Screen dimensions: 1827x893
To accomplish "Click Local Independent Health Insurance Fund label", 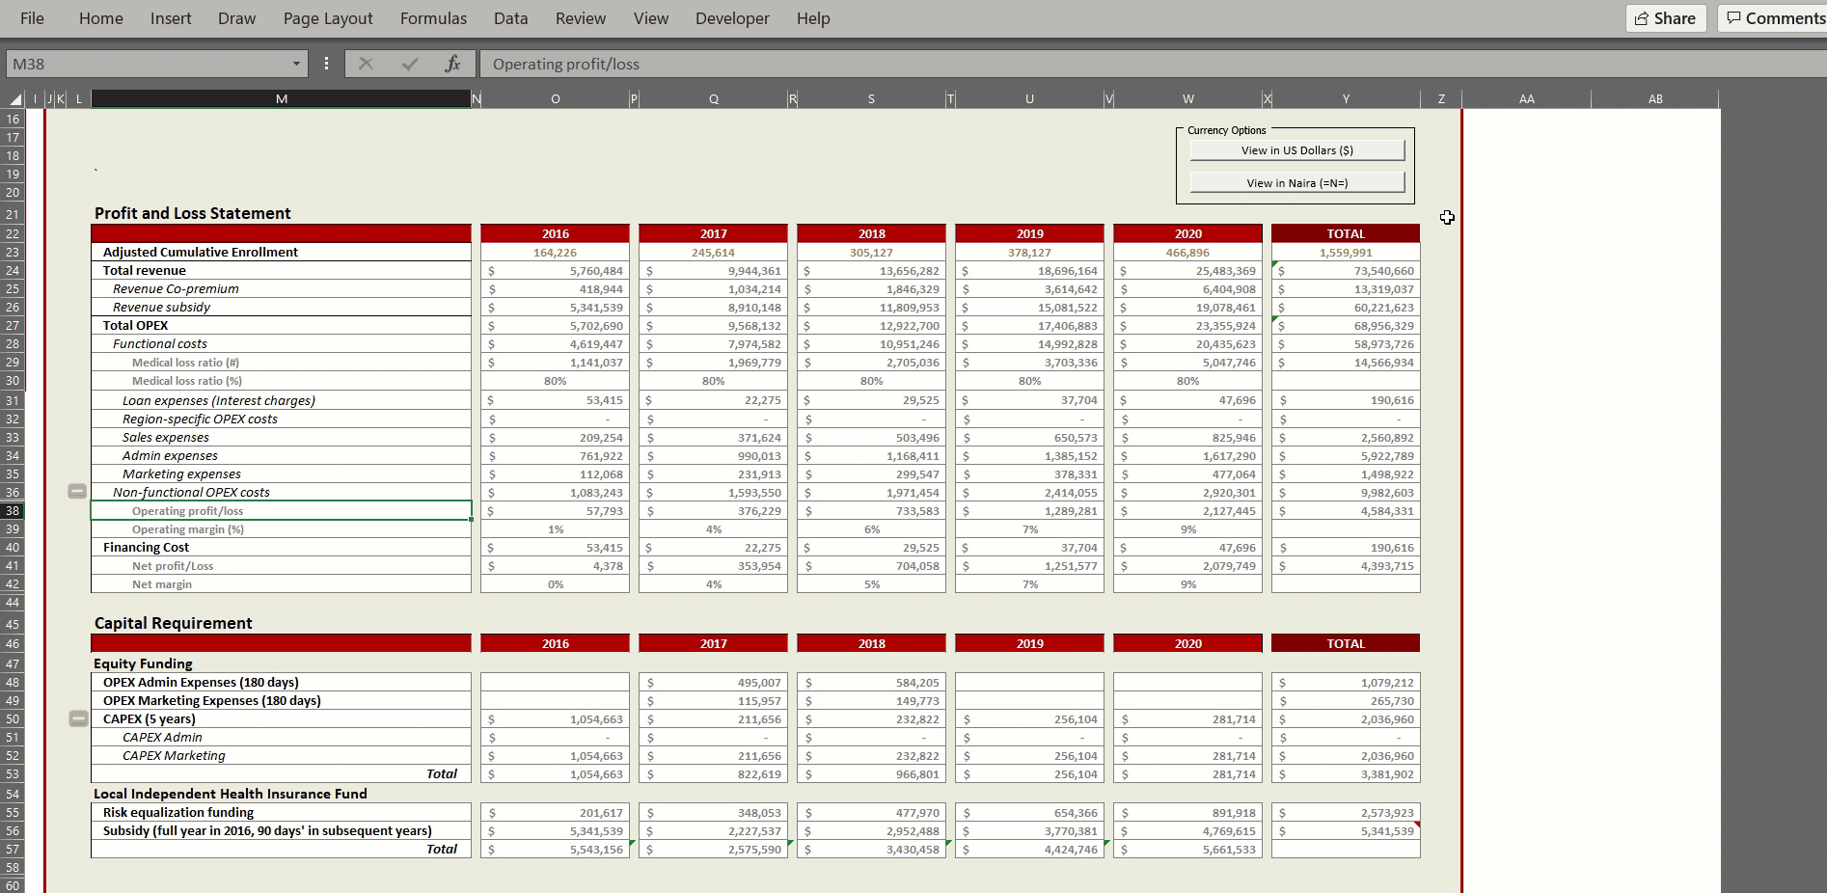I will tap(230, 794).
